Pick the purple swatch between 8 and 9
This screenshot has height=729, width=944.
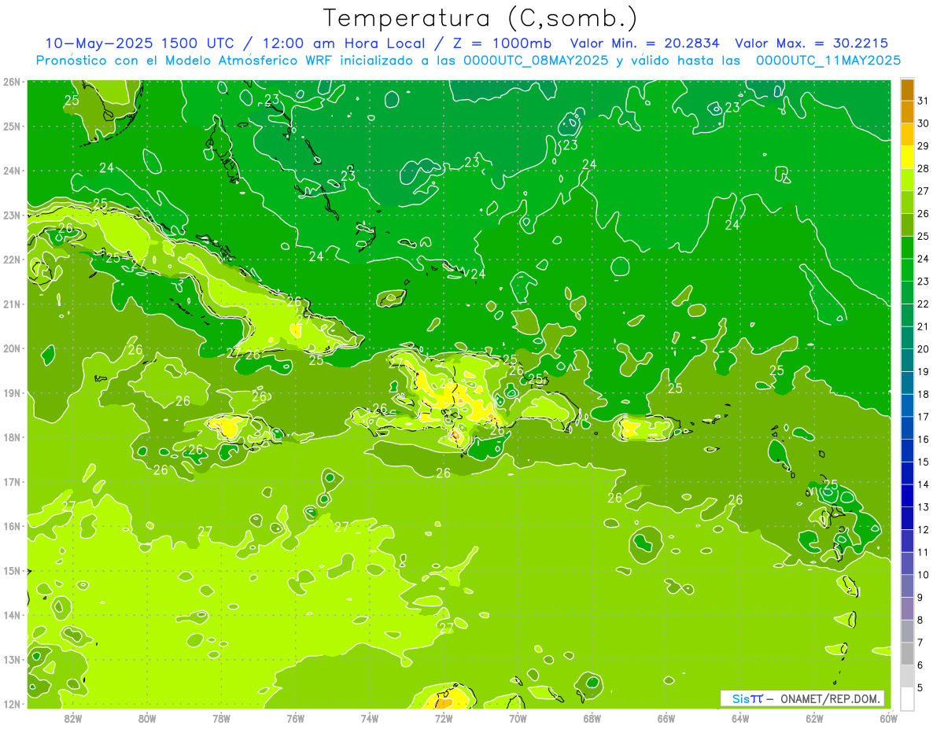point(907,608)
